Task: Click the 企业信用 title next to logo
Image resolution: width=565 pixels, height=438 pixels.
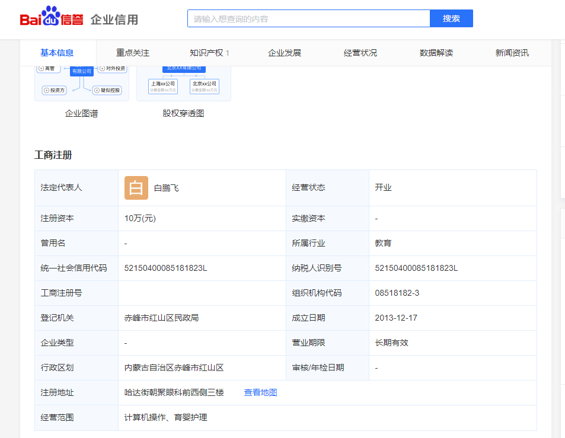Action: pos(114,20)
